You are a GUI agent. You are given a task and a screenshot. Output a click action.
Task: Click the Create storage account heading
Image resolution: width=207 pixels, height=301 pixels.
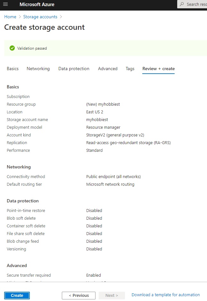[44, 27]
